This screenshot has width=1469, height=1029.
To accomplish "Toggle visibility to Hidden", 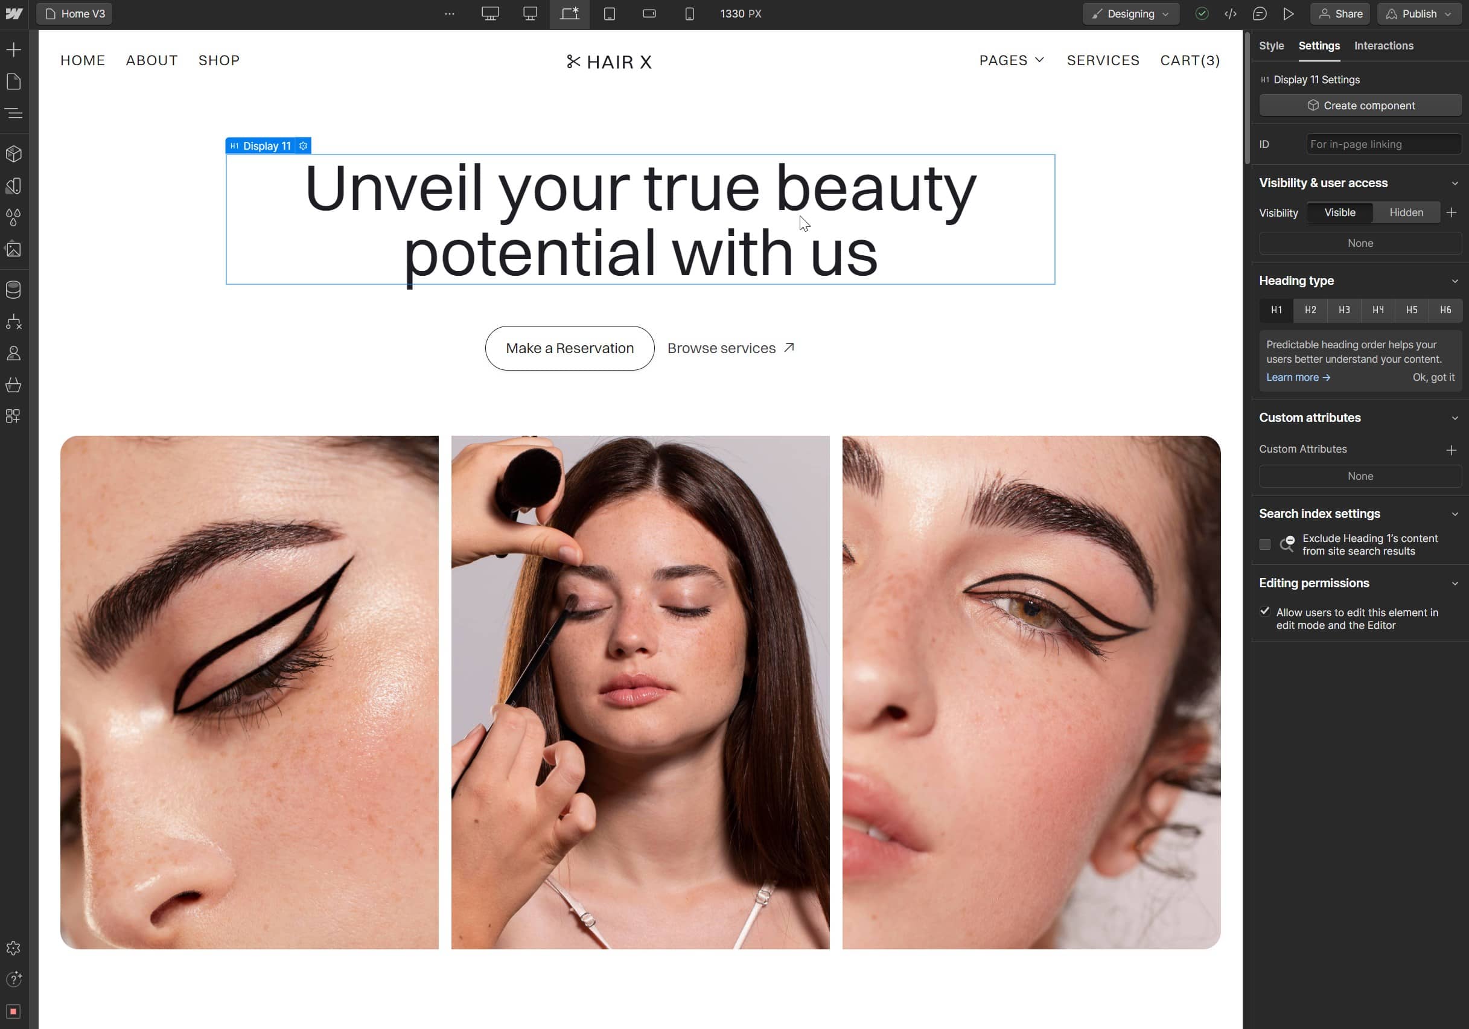I will point(1406,212).
